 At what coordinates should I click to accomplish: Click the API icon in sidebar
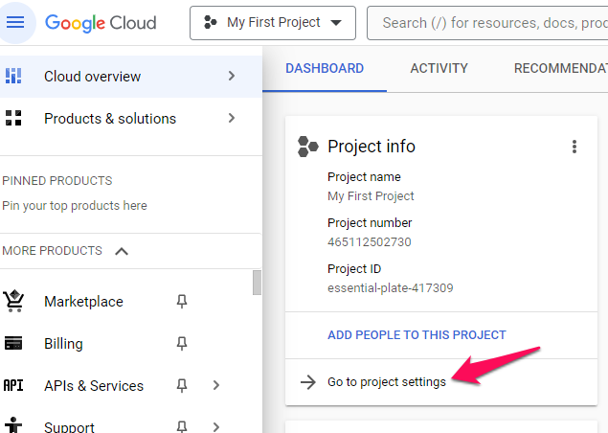pos(13,385)
